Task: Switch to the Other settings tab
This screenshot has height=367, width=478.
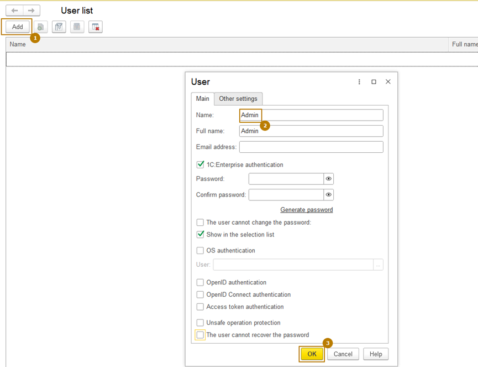Action: click(238, 99)
